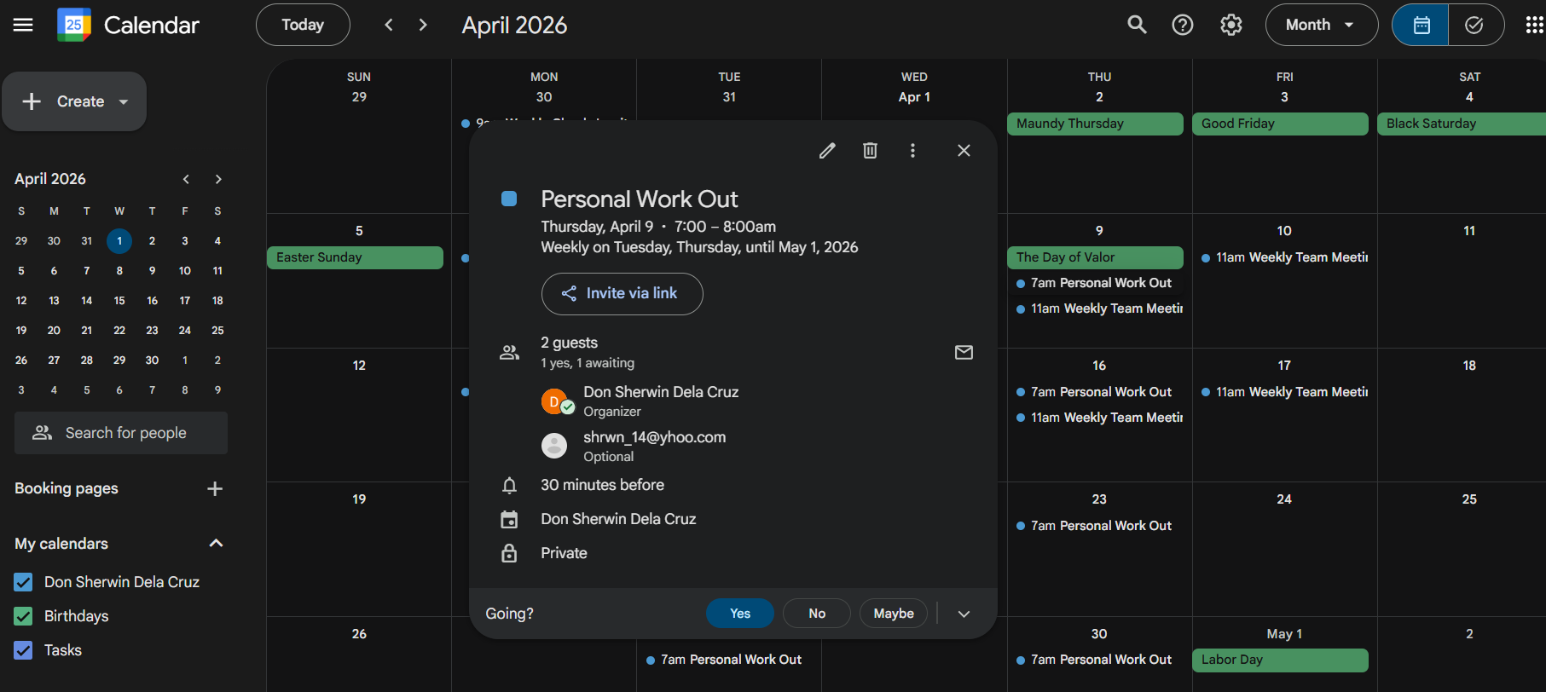Open The Day of Valor event
The width and height of the screenshot is (1546, 692).
tap(1095, 257)
